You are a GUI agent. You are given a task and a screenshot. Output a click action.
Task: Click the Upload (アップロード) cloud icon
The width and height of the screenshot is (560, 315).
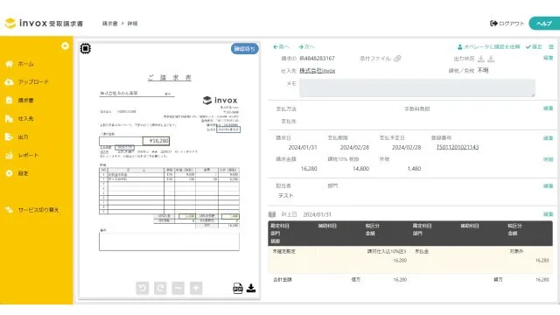[x=10, y=82]
